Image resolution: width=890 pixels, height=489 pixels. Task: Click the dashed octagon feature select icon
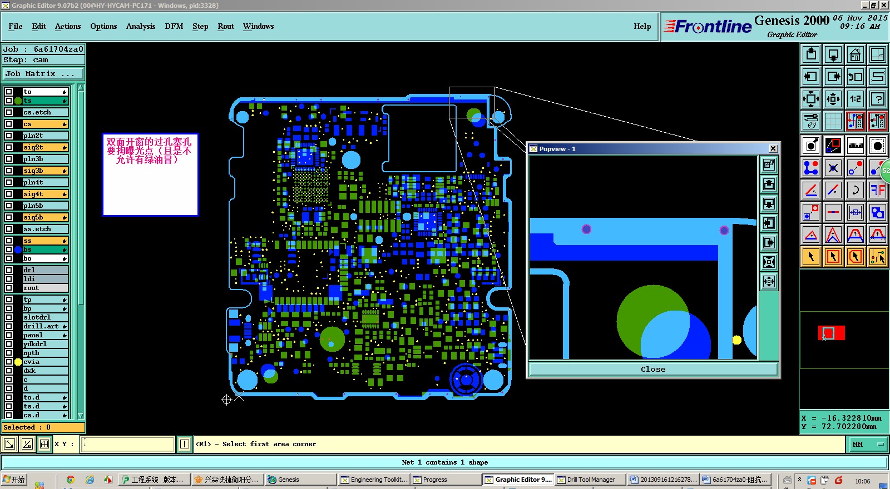click(878, 146)
